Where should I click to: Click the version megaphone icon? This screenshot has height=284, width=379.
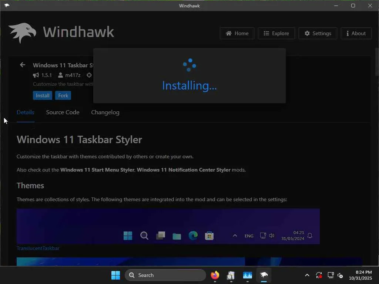(x=36, y=75)
